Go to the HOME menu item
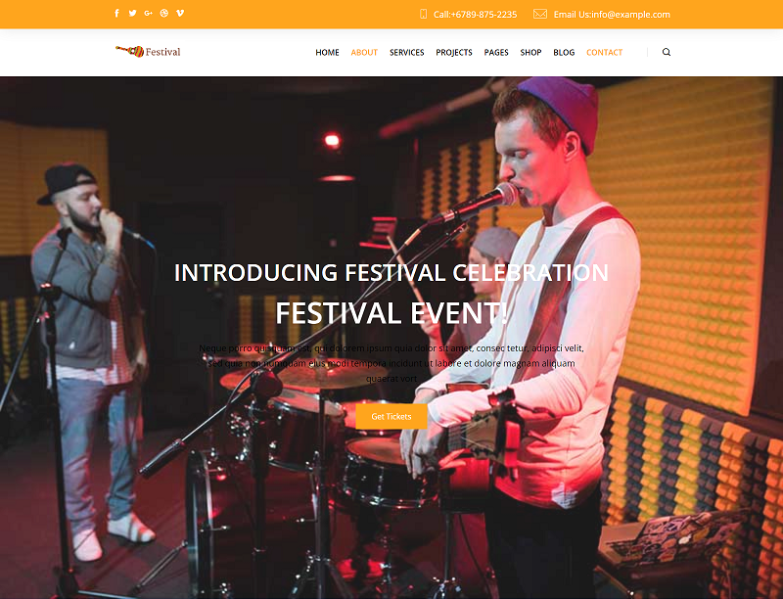This screenshot has width=783, height=599. pos(327,53)
